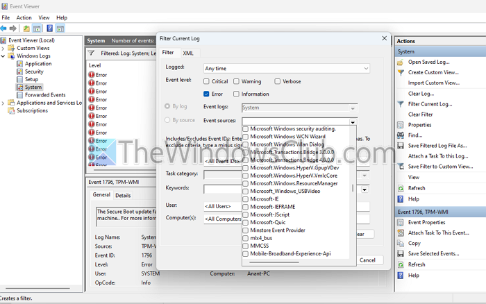This screenshot has height=304, width=486.
Task: Click the Security log icon in tree
Action: click(19, 71)
